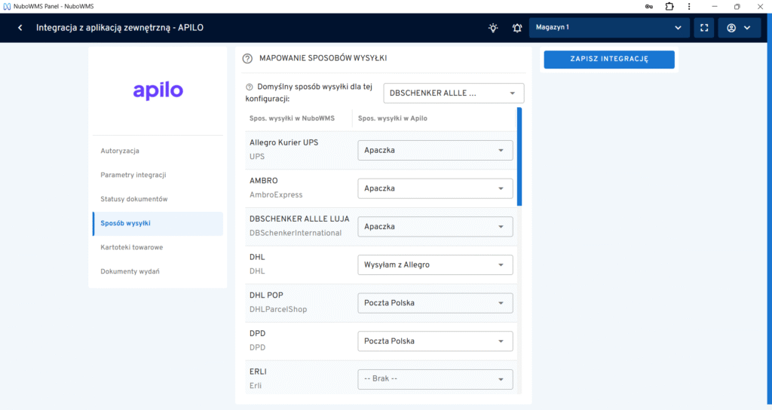Click the fullscreen toggle icon
The height and width of the screenshot is (410, 772).
[703, 28]
